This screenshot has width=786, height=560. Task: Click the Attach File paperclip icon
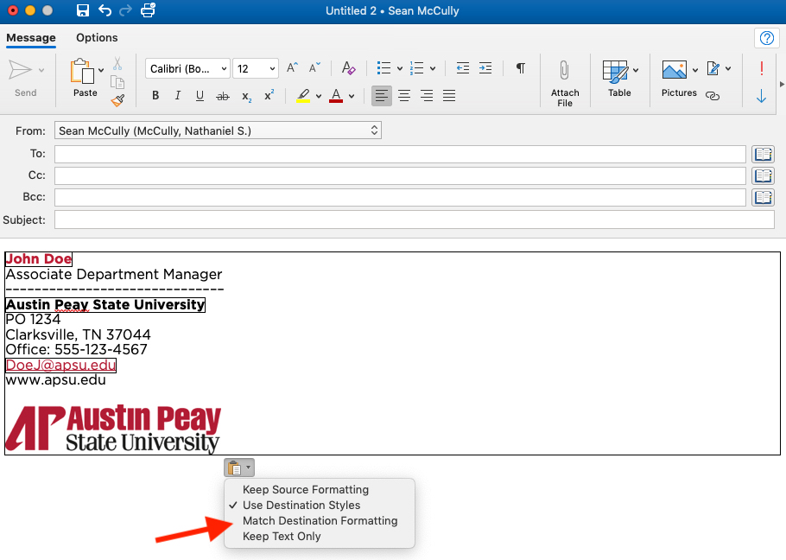pos(564,72)
